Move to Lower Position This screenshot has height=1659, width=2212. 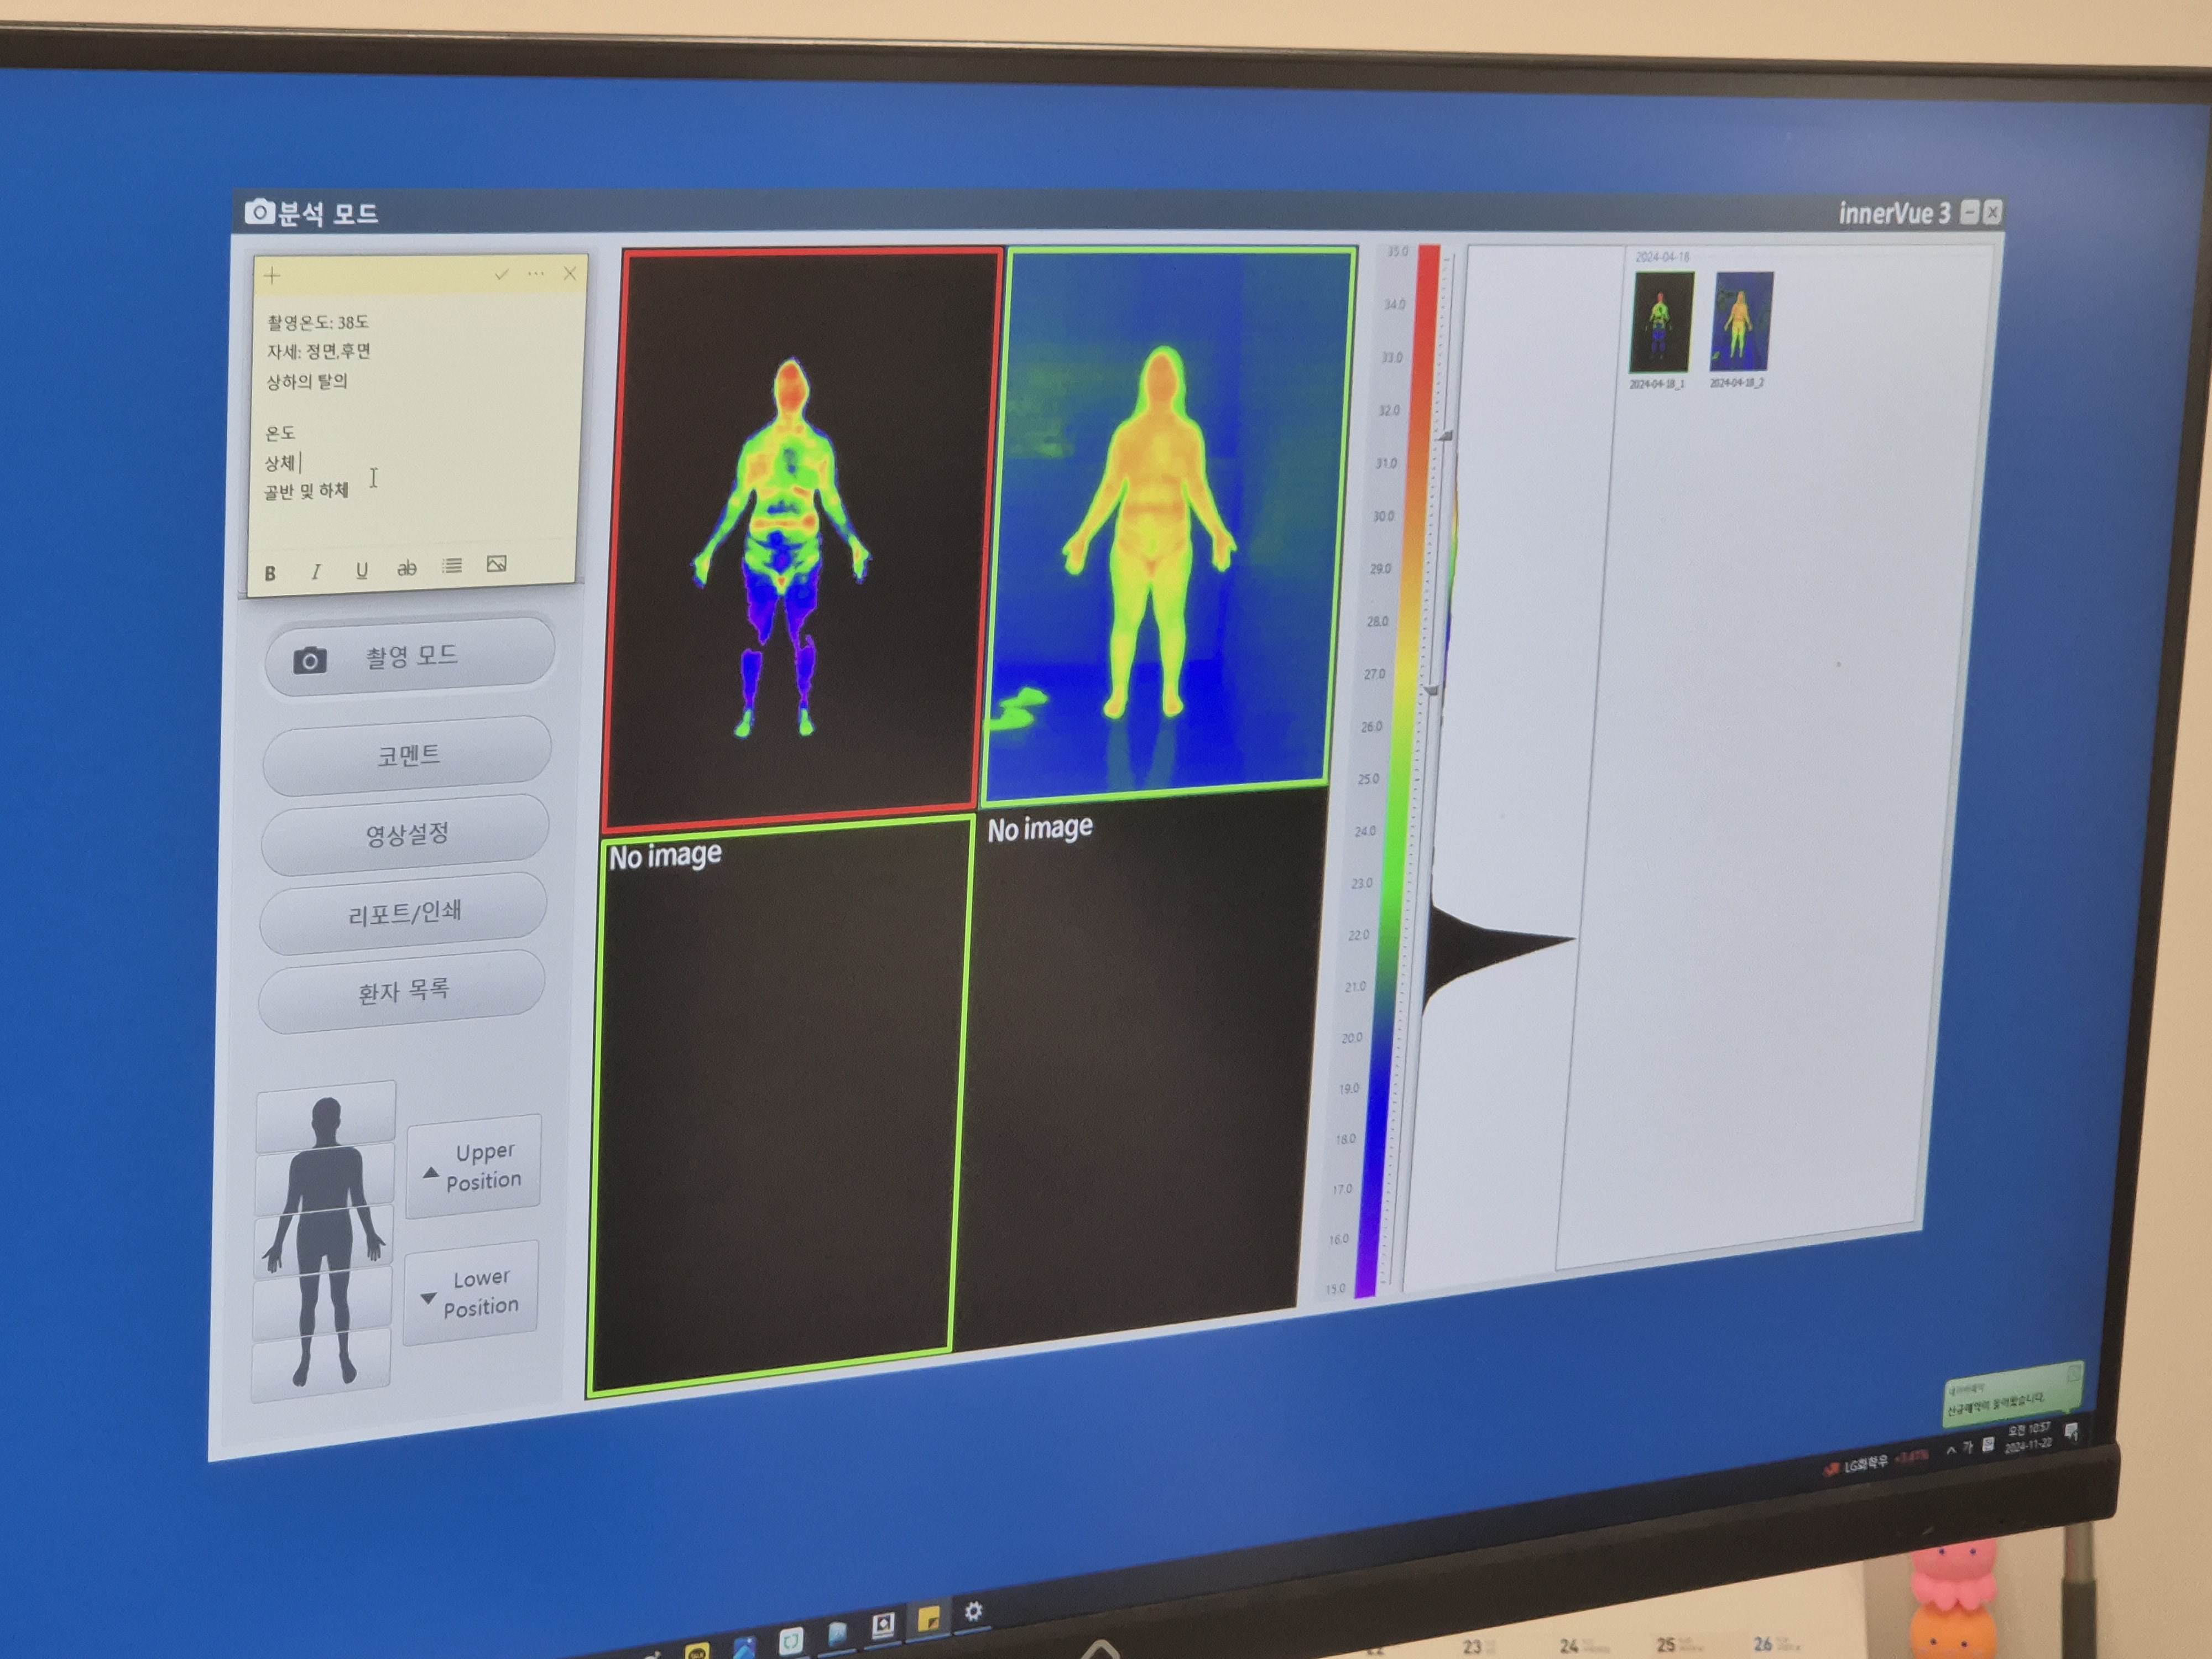point(472,1292)
